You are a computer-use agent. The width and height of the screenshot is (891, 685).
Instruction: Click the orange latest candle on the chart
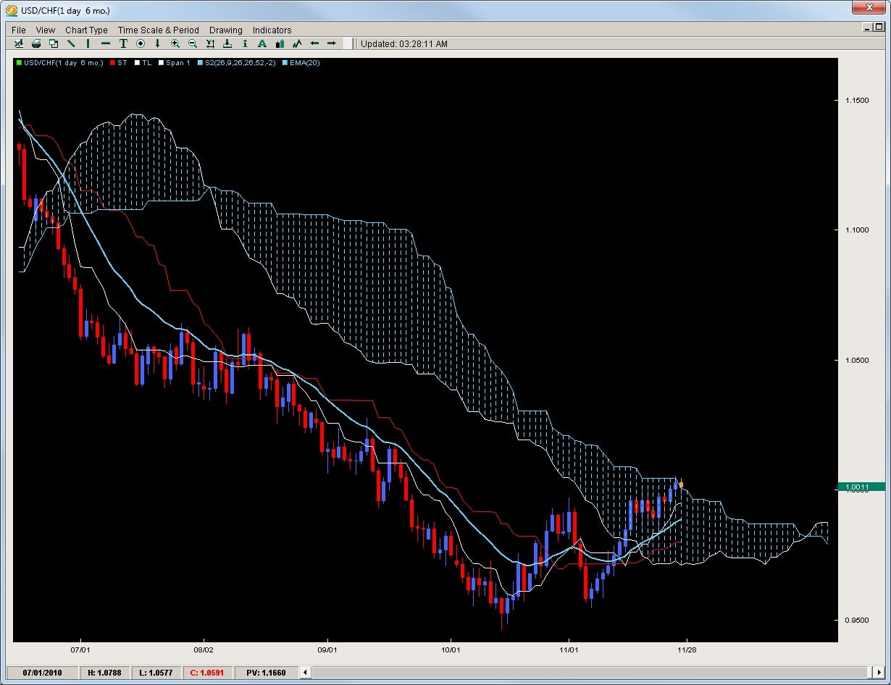click(x=681, y=484)
